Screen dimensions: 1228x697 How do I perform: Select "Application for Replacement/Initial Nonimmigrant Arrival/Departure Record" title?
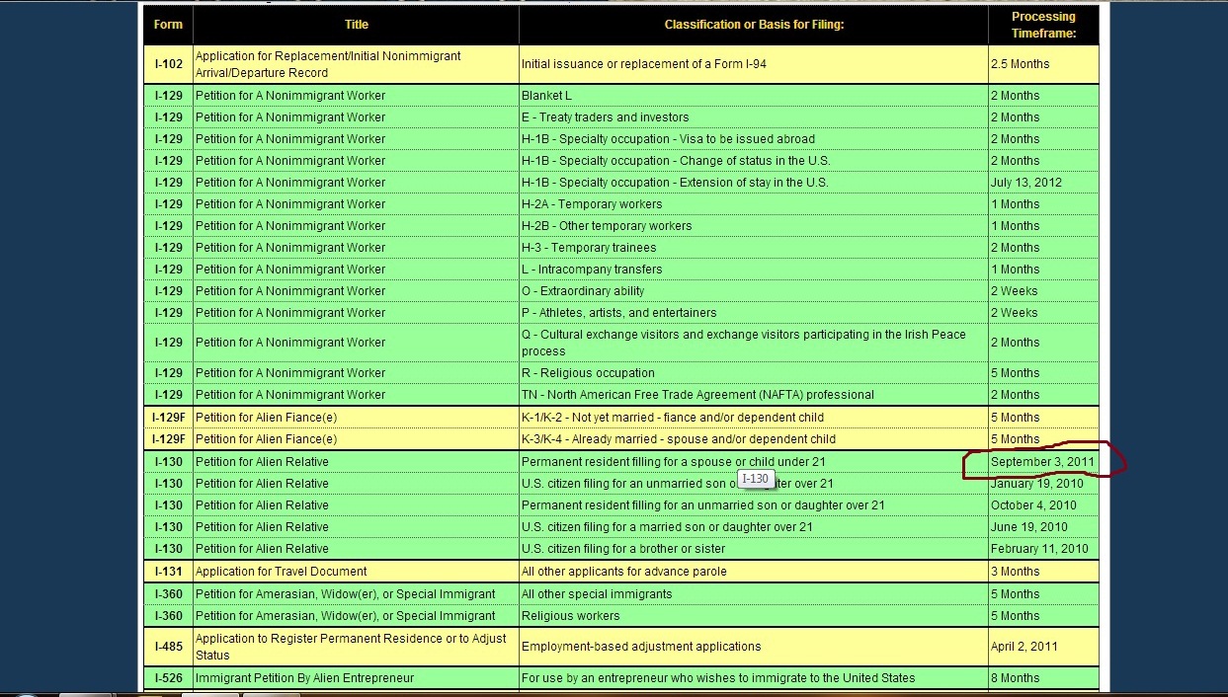(x=328, y=64)
